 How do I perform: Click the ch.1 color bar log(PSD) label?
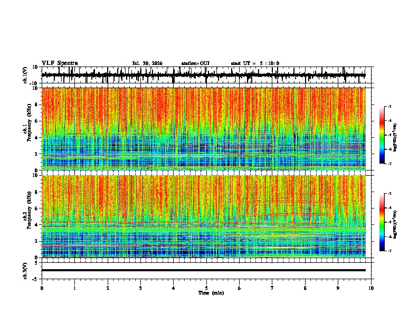point(395,137)
